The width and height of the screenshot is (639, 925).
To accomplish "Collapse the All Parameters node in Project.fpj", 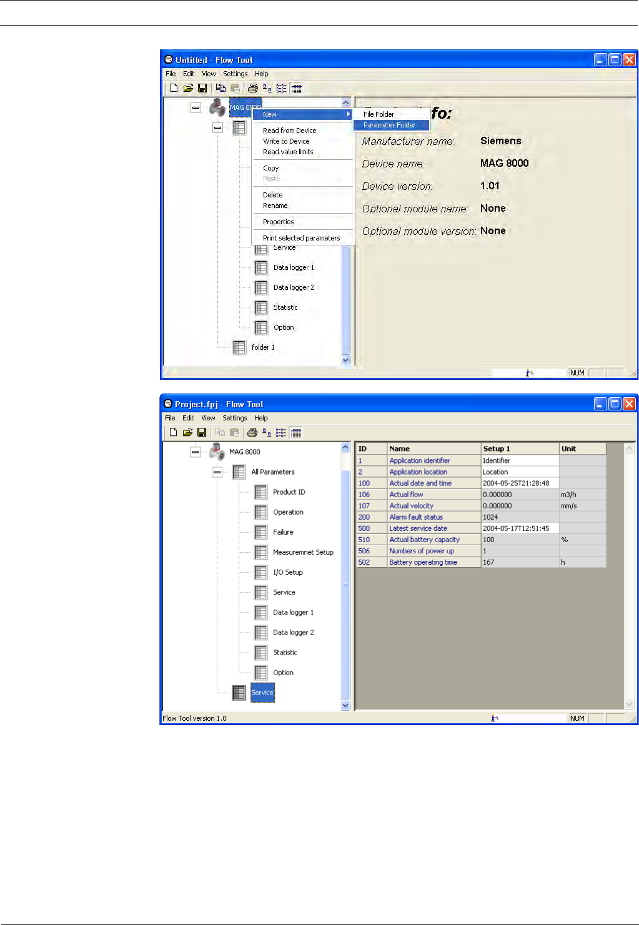I will (x=217, y=472).
